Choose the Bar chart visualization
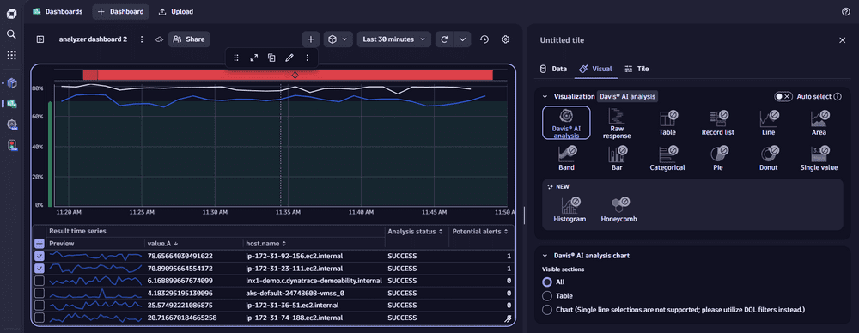 [617, 158]
